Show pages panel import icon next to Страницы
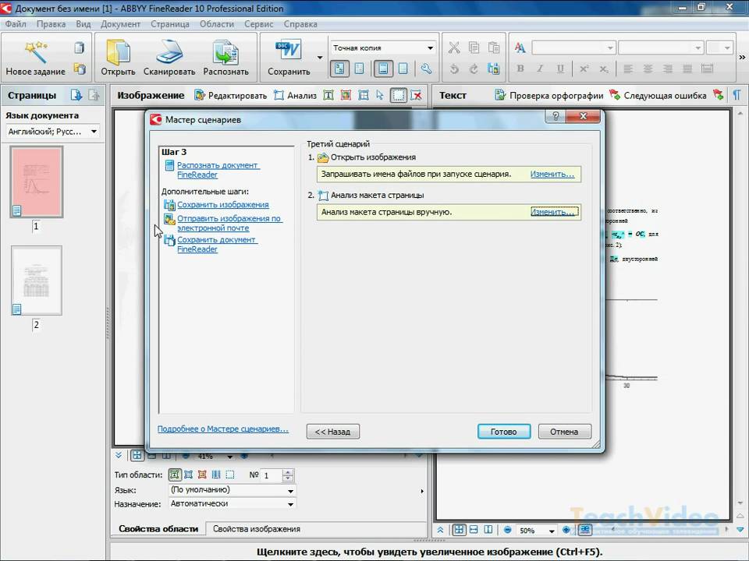This screenshot has width=749, height=561. tap(76, 95)
